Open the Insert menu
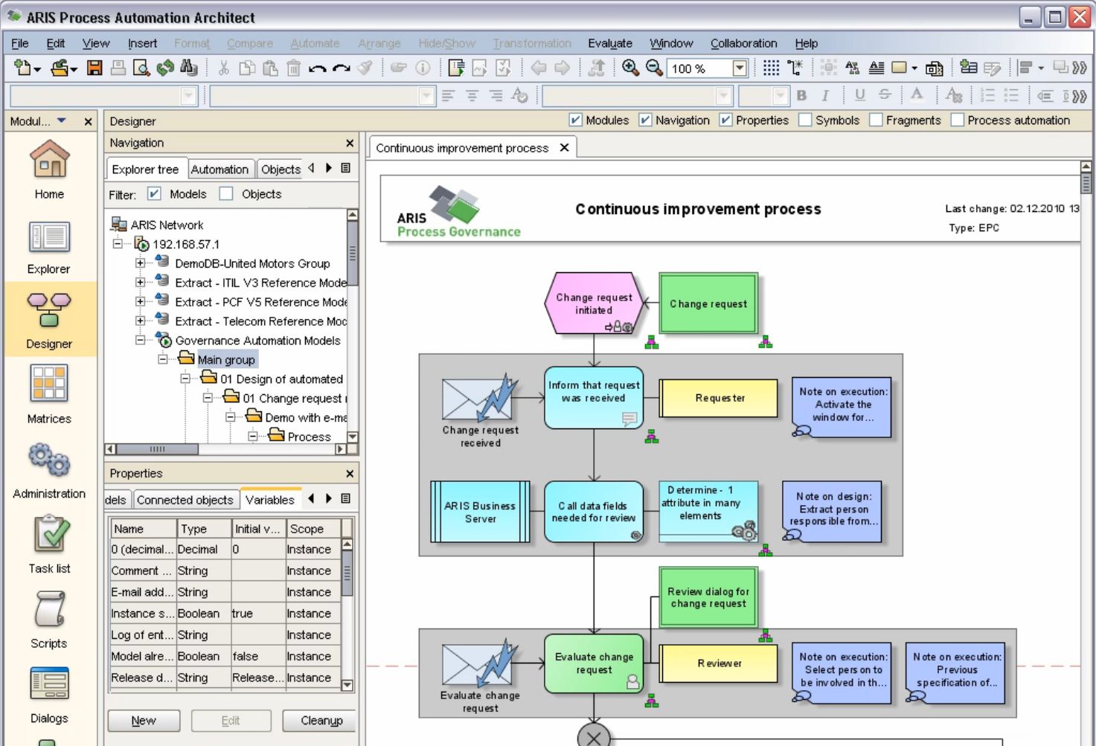Screen dimensions: 1096x746 (x=142, y=43)
